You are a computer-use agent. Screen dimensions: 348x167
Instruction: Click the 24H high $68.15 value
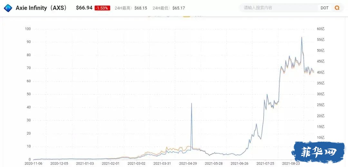141,8
